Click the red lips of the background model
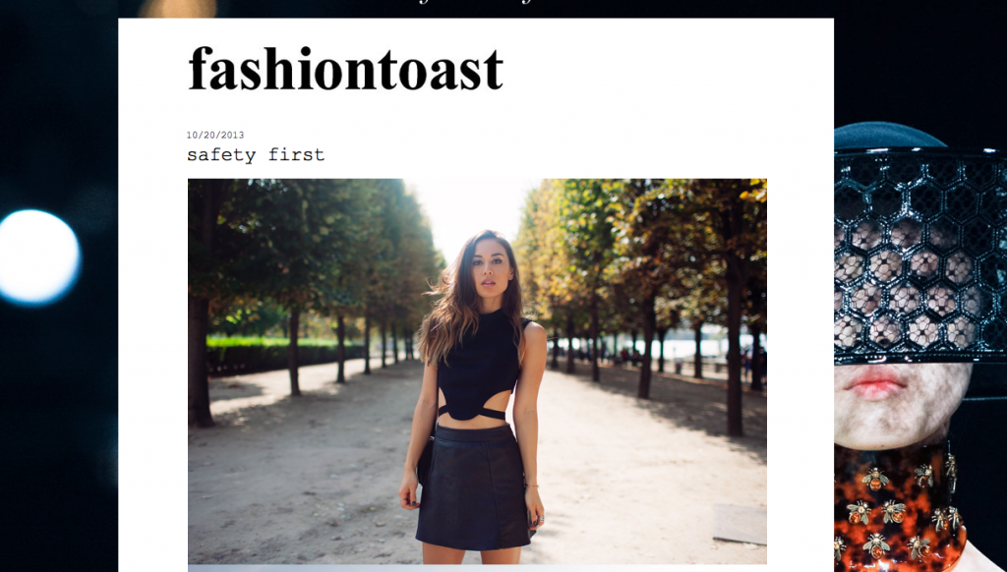This screenshot has width=1007, height=572. [874, 382]
